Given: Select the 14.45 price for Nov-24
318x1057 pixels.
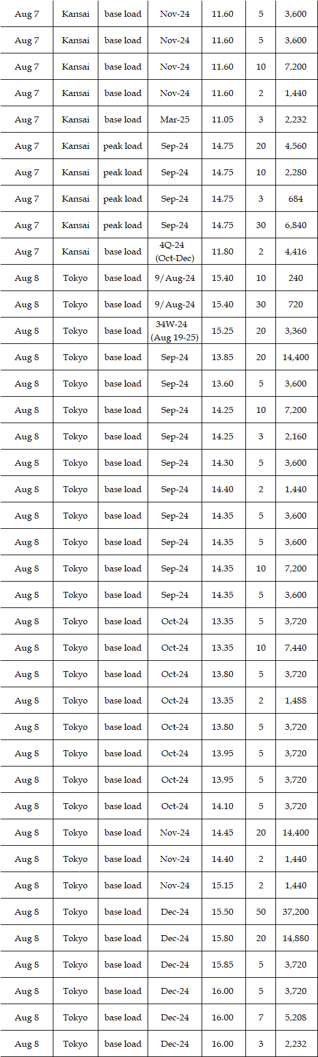Looking at the screenshot, I should coord(223,833).
